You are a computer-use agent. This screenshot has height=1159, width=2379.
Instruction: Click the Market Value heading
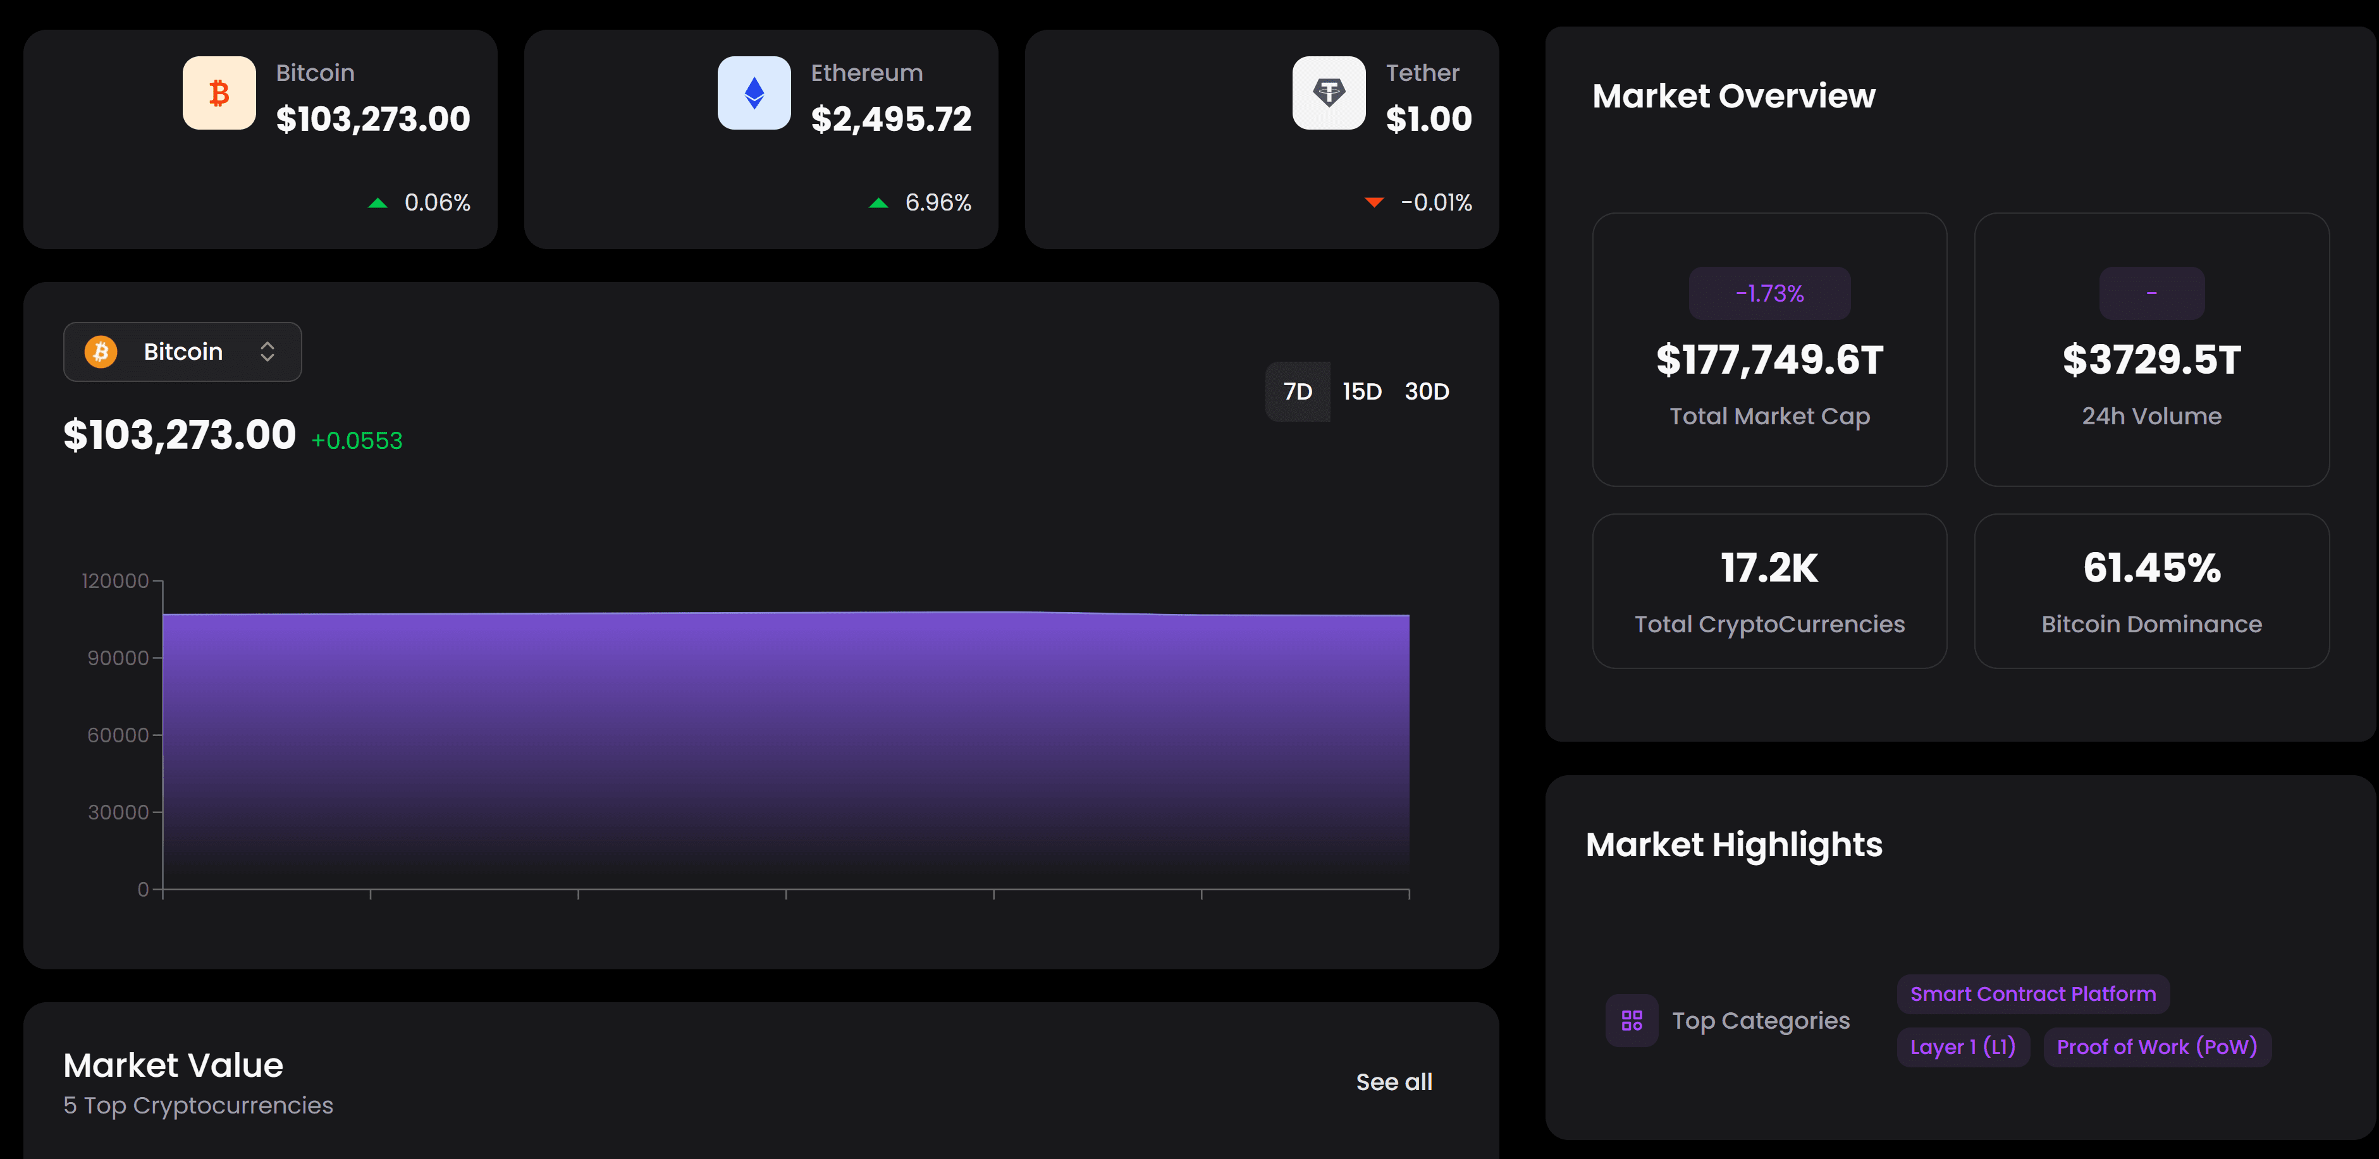pyautogui.click(x=173, y=1065)
